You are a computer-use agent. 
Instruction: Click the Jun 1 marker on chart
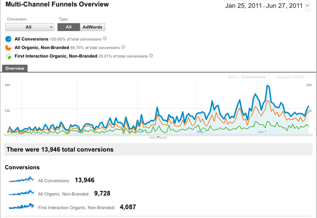point(262,132)
